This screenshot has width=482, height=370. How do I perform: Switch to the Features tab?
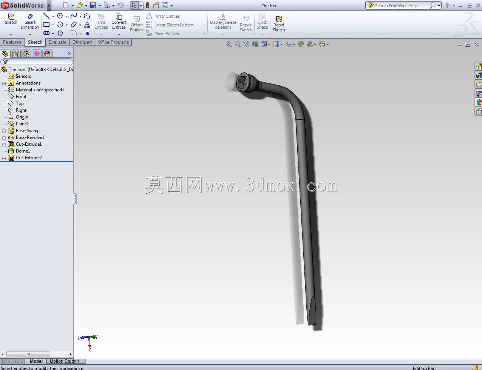pyautogui.click(x=12, y=42)
